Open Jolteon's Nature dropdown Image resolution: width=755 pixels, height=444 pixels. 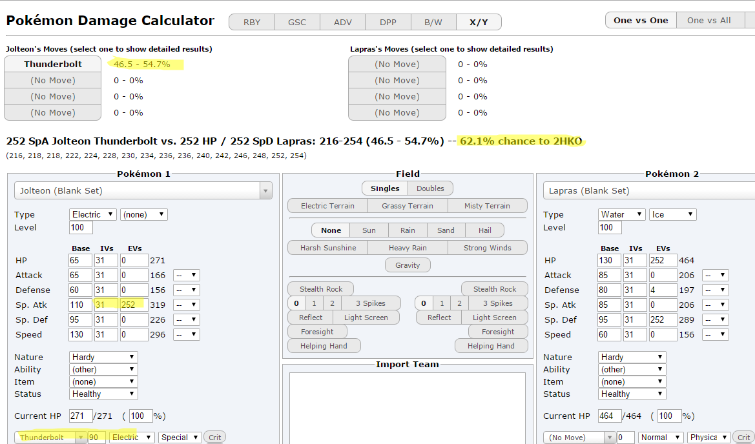coord(103,358)
